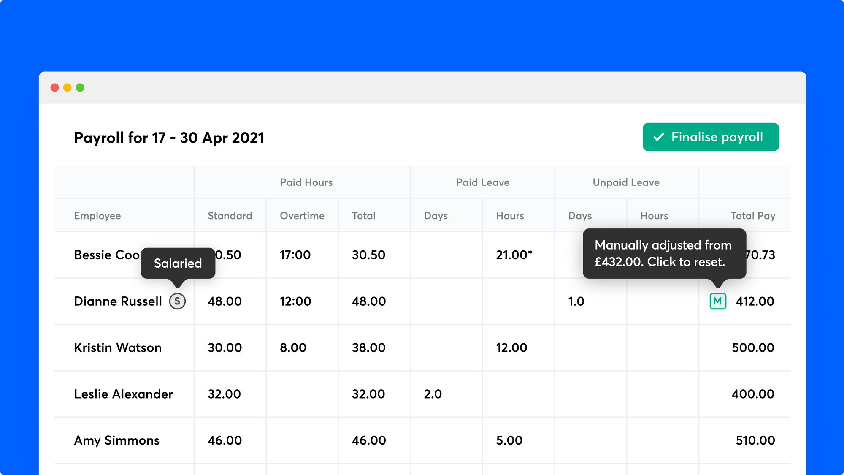Click the checkmark icon on Finalise payroll
This screenshot has width=844, height=475.
(x=657, y=137)
